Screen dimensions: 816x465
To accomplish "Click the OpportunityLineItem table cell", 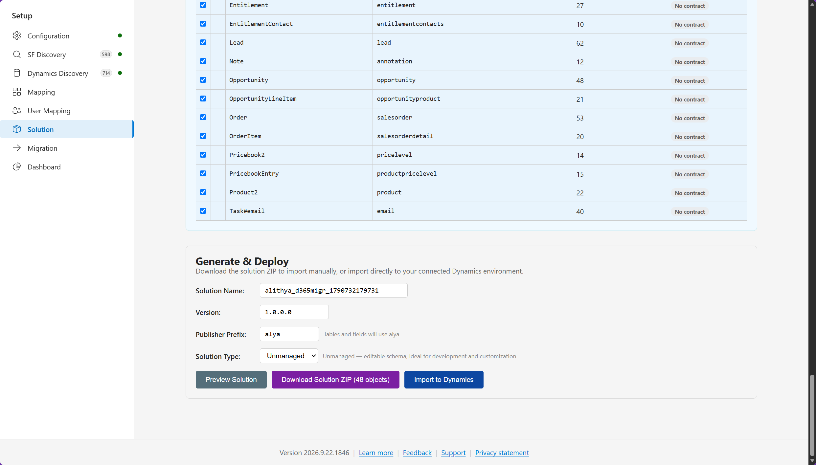I will [x=299, y=99].
